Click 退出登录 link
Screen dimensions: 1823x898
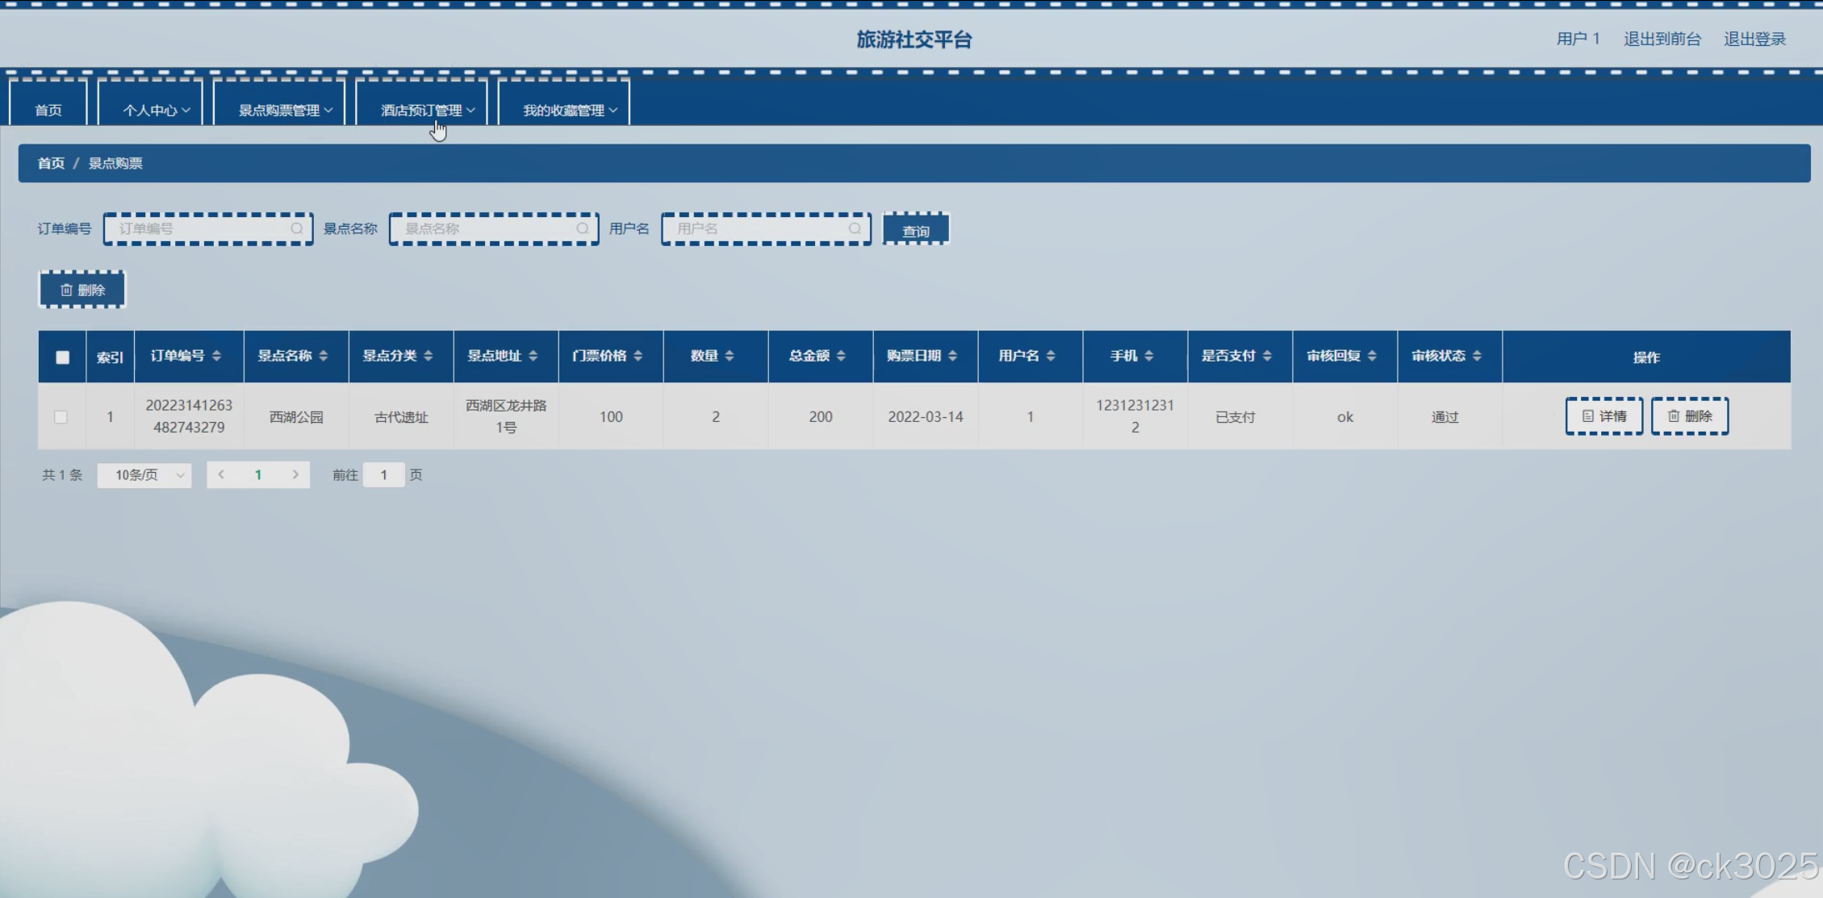[1754, 39]
